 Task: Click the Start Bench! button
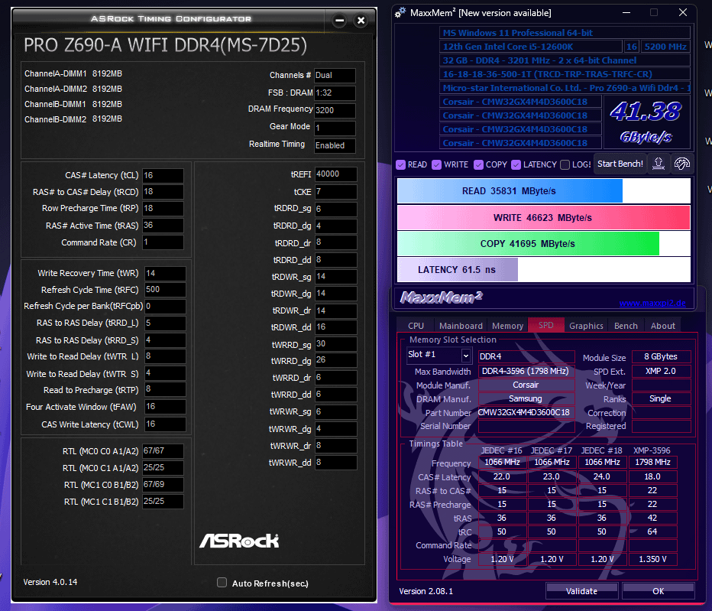coord(620,164)
